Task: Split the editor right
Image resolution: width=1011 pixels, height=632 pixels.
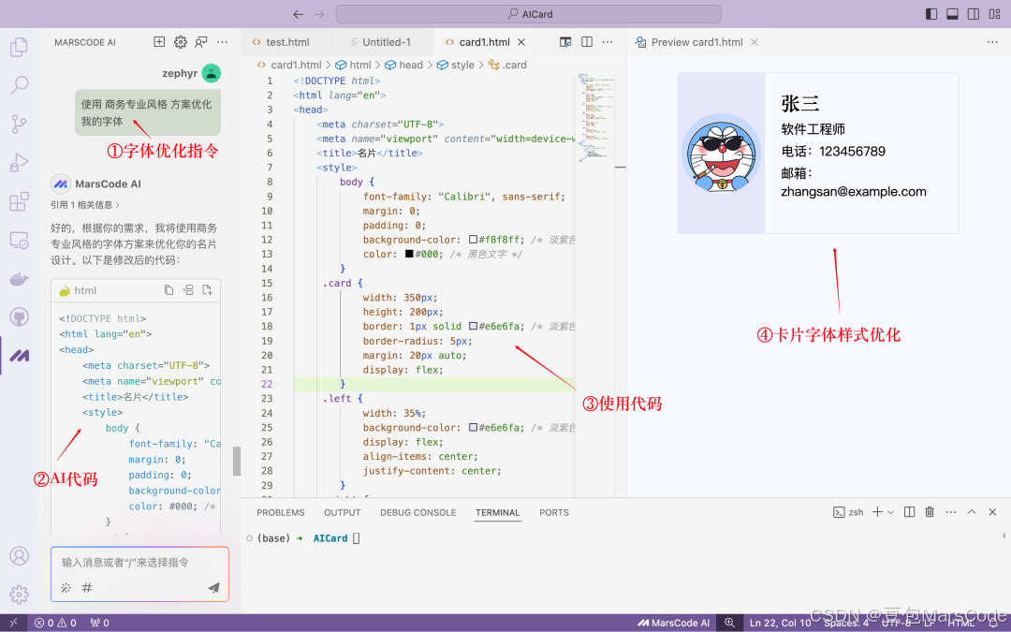Action: 587,42
